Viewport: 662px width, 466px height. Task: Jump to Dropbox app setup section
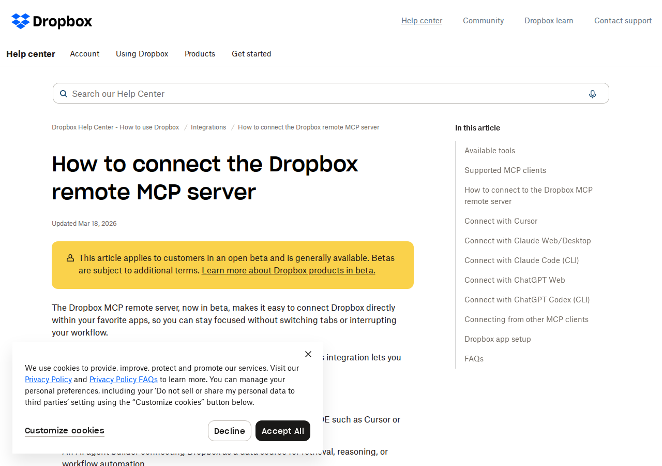click(x=498, y=339)
